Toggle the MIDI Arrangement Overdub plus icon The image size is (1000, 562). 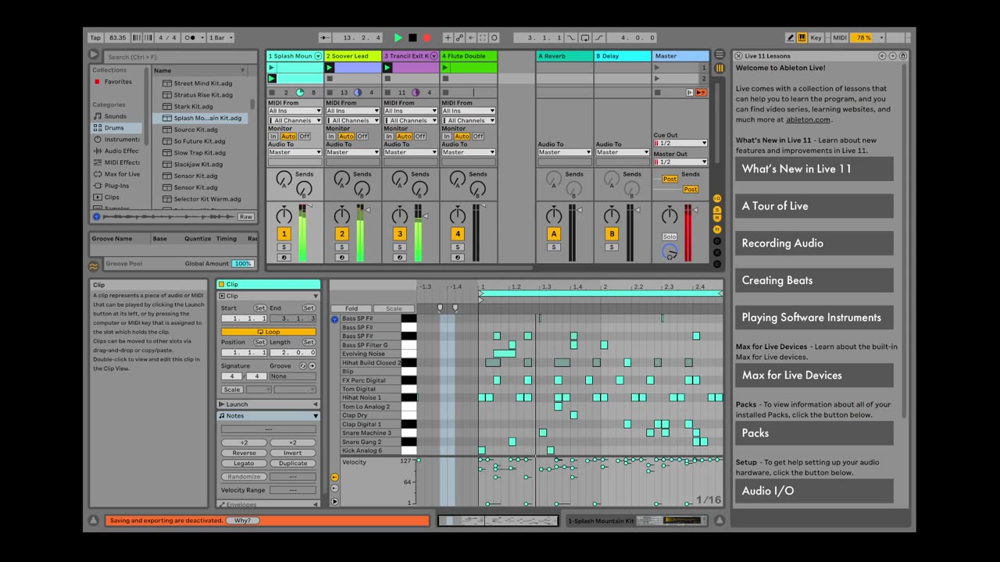click(448, 37)
